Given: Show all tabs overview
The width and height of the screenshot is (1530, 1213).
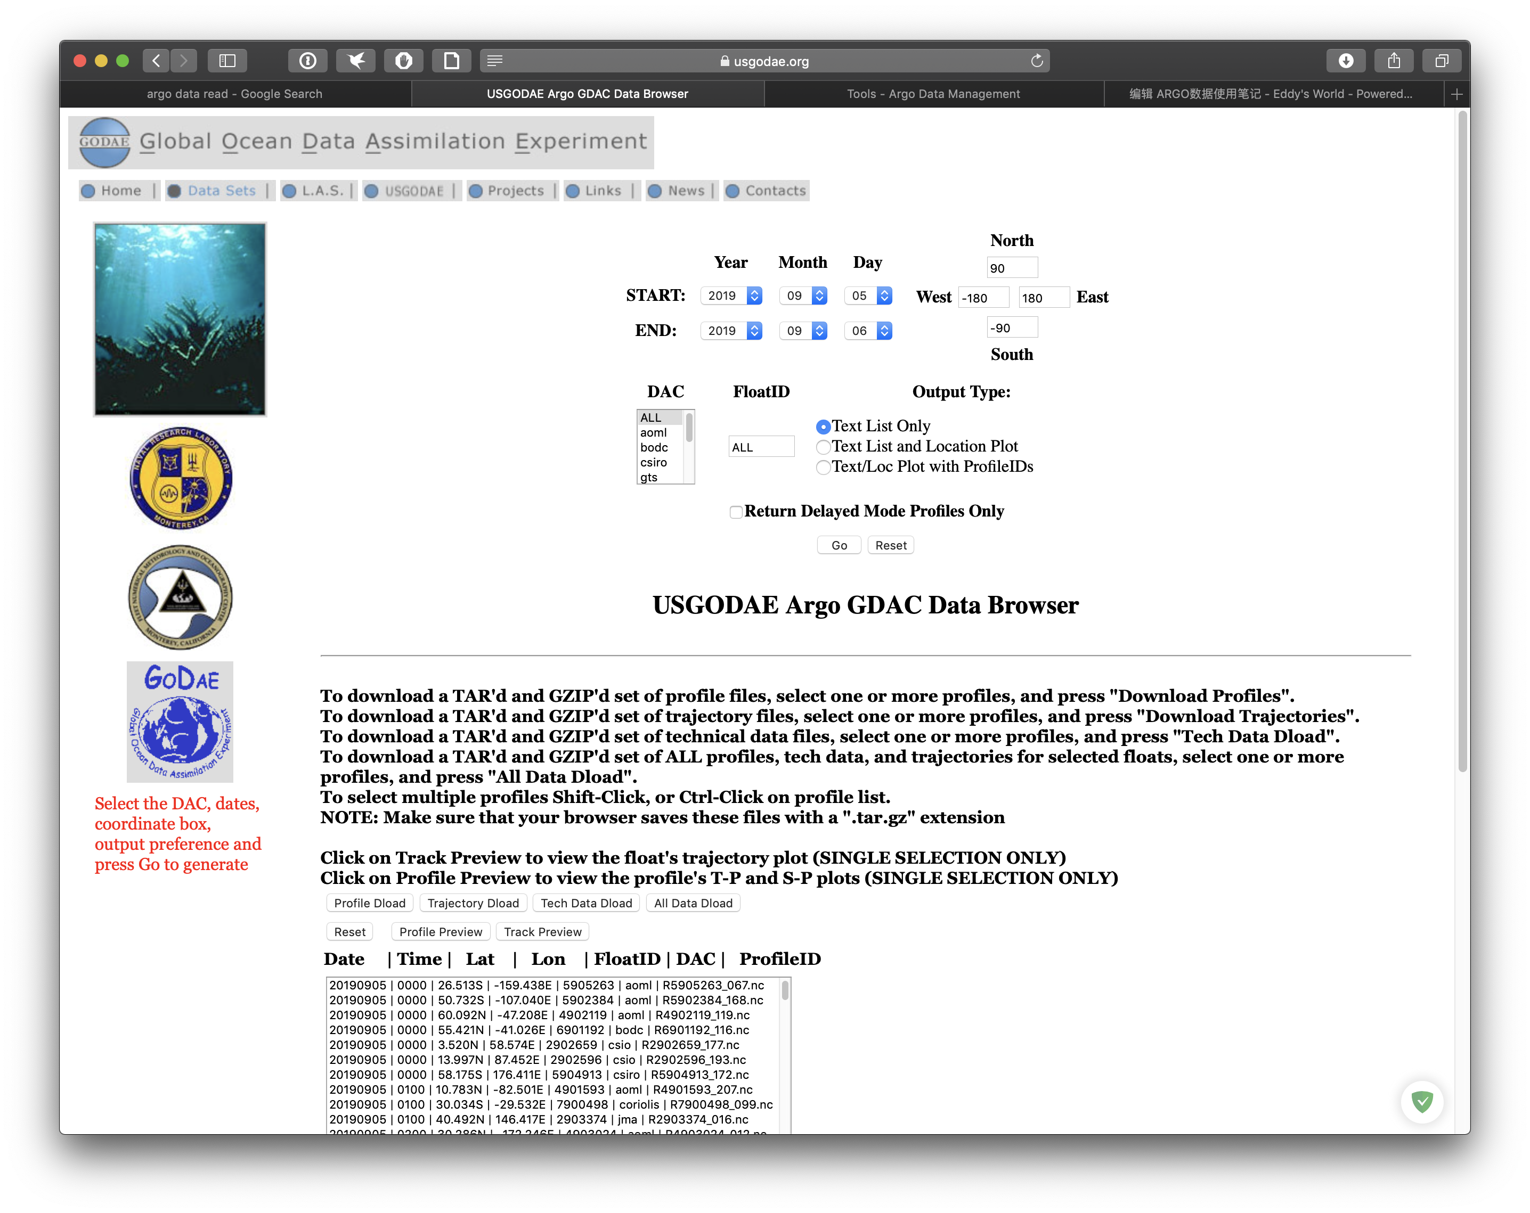Looking at the screenshot, I should point(1441,61).
